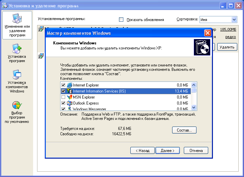Open Change or Remove Programs (Изменение или удаление программ)
The image size is (244, 177).
(17, 25)
